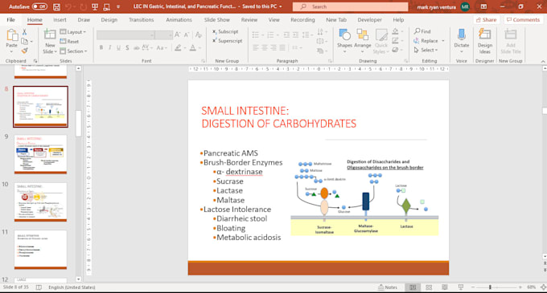The height and width of the screenshot is (293, 547).
Task: Click English (United States) language indicator
Action: (72, 287)
